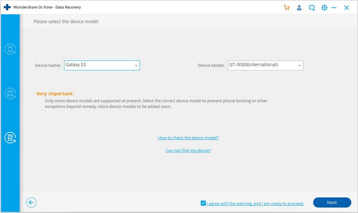Open 'Can not find my device?' link

pyautogui.click(x=188, y=150)
